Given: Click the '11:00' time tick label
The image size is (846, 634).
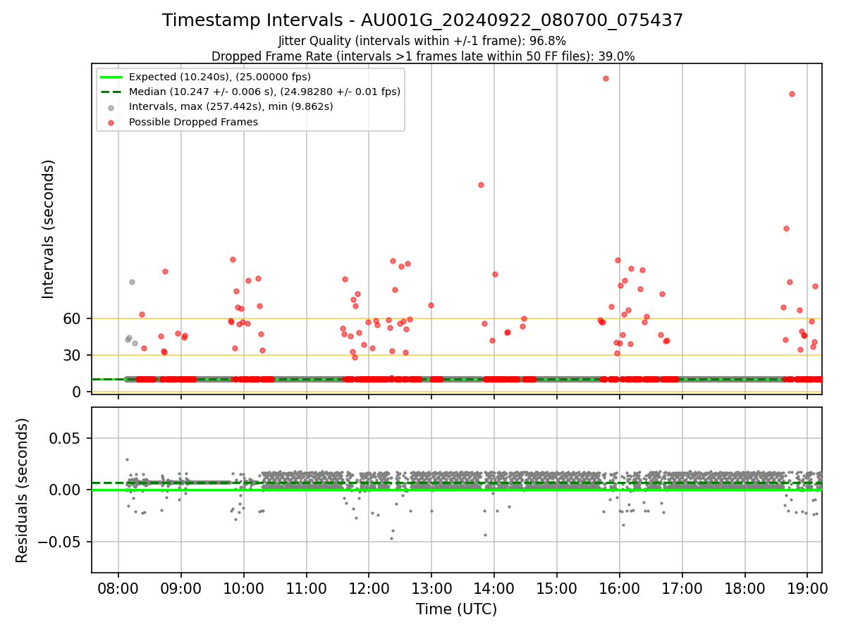Looking at the screenshot, I should pyautogui.click(x=306, y=589).
